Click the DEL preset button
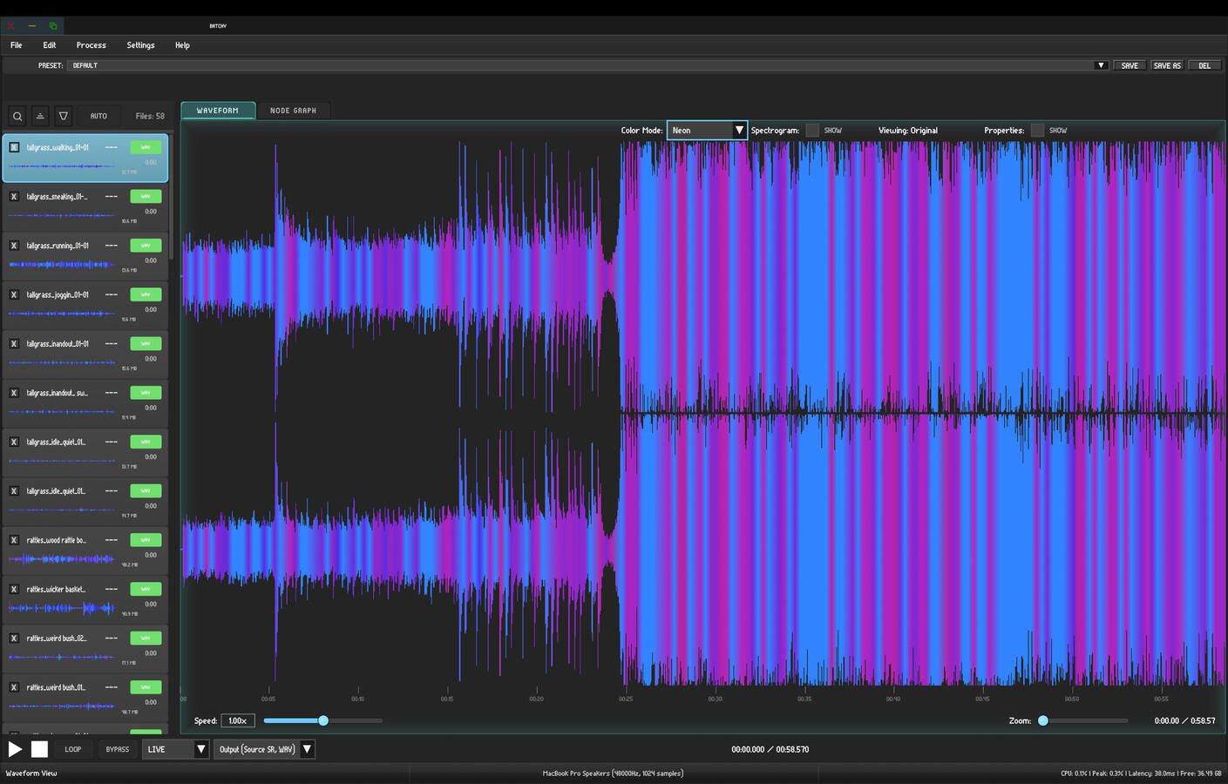This screenshot has height=784, width=1228. click(x=1204, y=65)
